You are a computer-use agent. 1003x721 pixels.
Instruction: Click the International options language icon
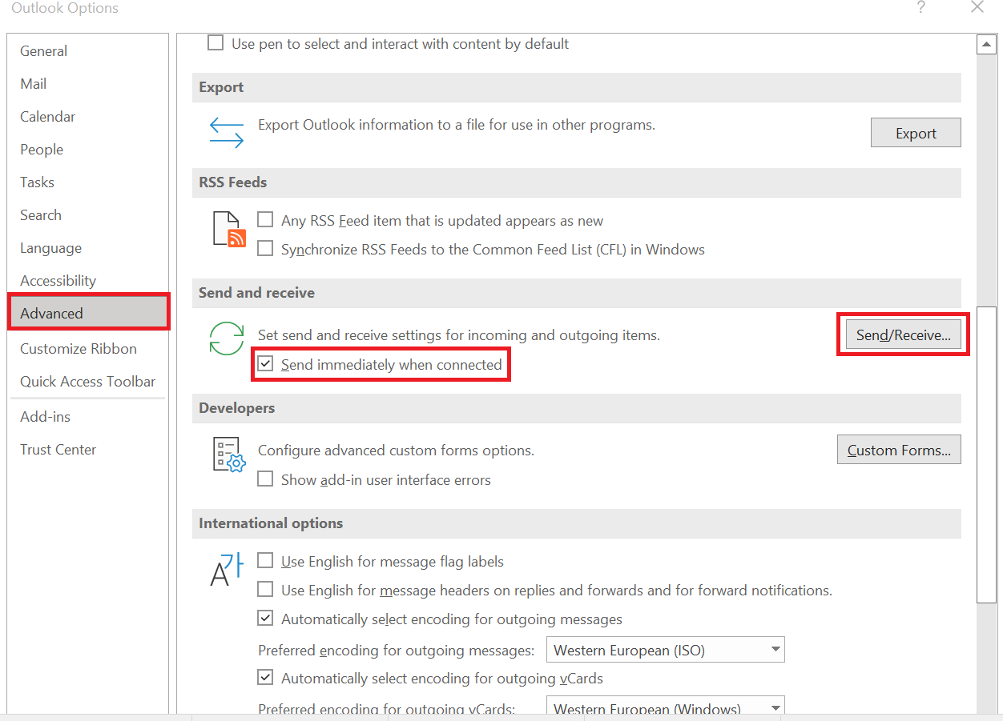tap(228, 570)
